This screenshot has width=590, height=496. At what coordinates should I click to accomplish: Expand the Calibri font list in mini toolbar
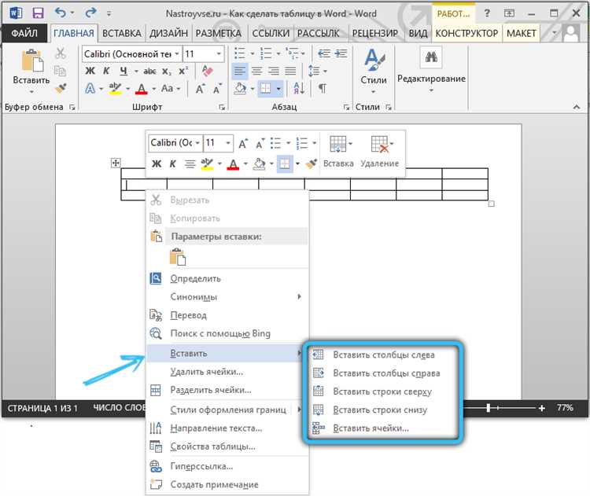pos(196,143)
